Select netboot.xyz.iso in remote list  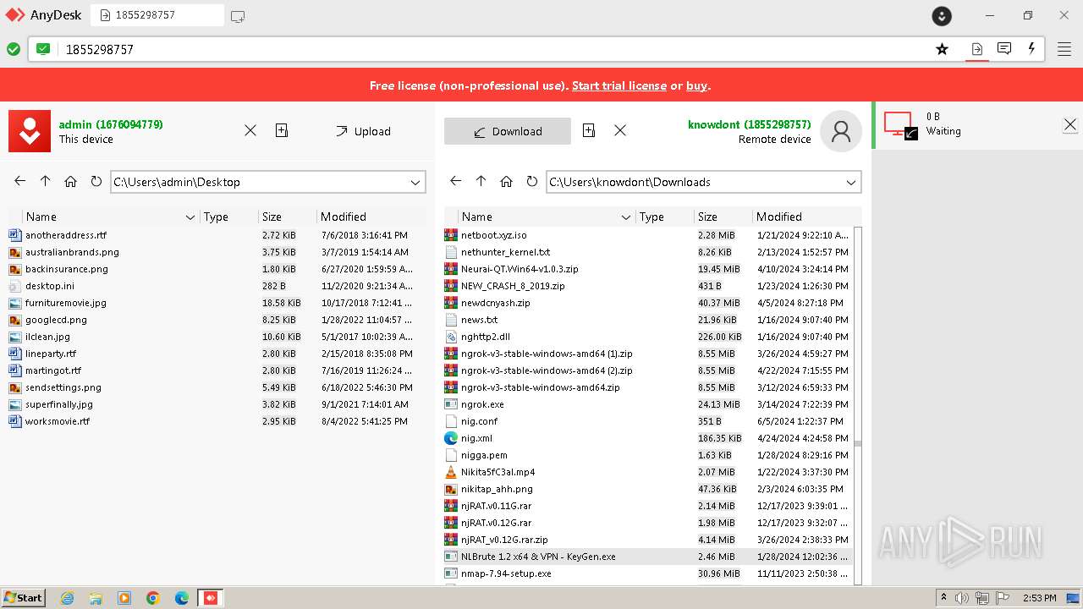648,235
